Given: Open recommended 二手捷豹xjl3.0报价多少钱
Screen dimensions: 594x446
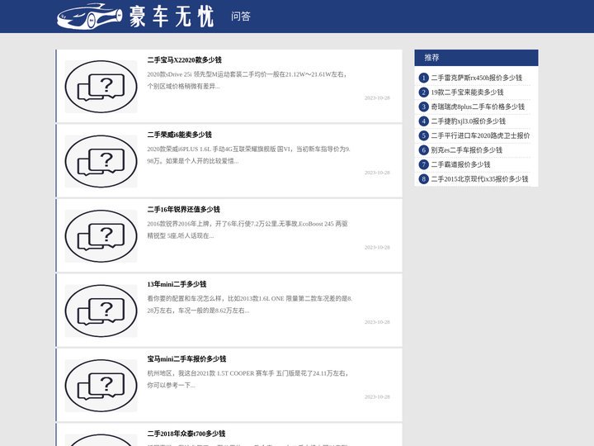Looking at the screenshot, I should coord(469,121).
